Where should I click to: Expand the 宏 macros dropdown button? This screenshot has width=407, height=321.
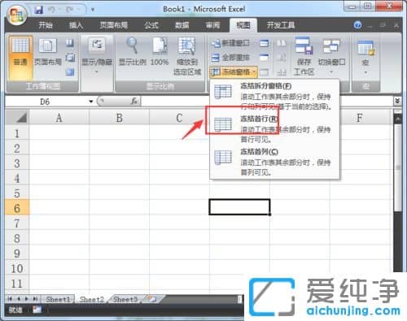pos(365,56)
